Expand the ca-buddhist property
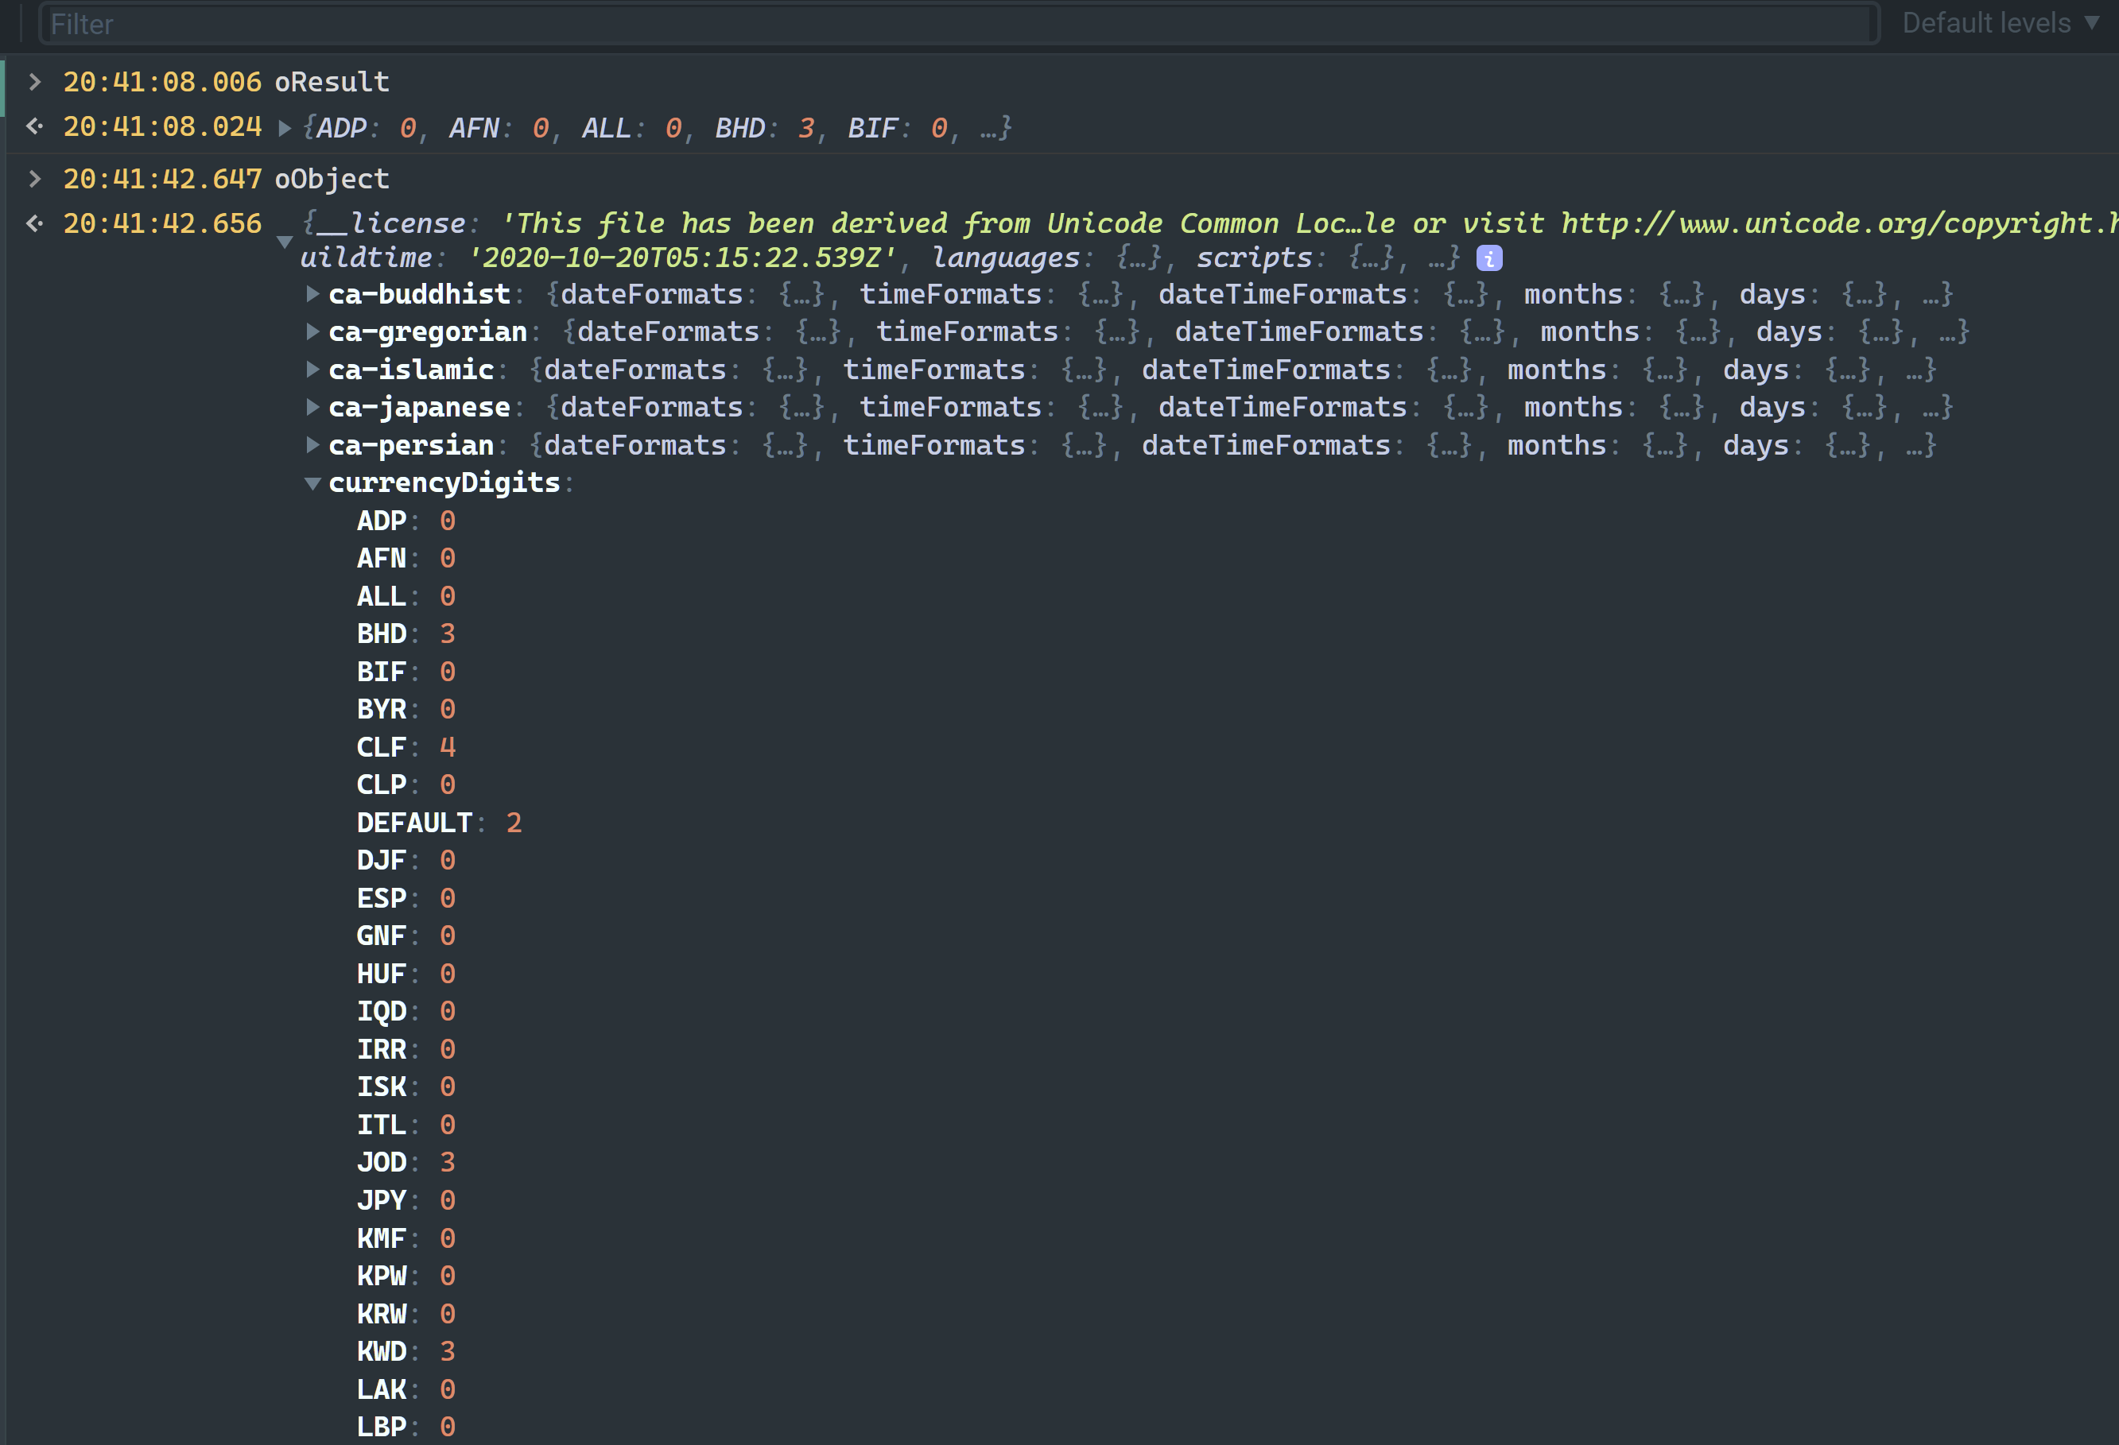The height and width of the screenshot is (1445, 2119). tap(312, 294)
